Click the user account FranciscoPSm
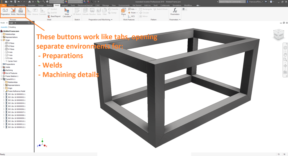The width and height of the screenshot is (288, 156). point(254,2)
